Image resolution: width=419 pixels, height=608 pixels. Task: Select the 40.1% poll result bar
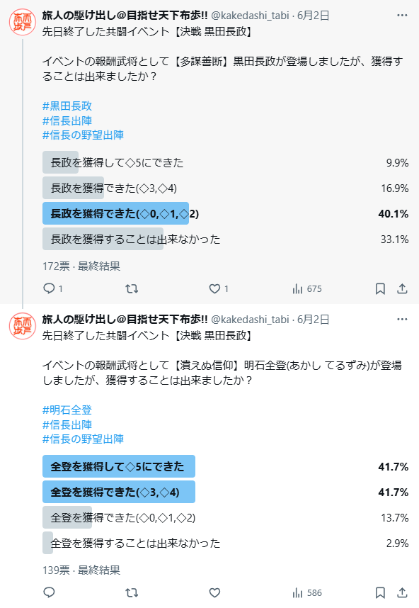tap(225, 214)
